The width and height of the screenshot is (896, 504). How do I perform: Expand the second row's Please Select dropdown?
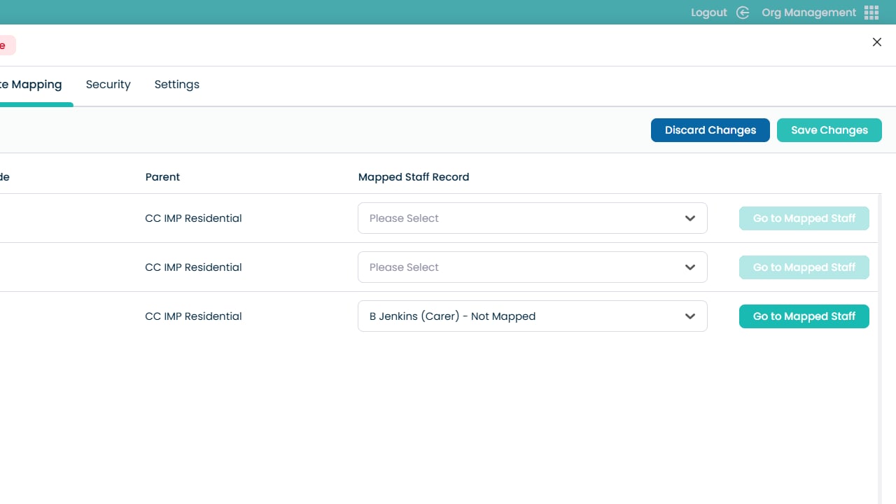[x=532, y=267]
